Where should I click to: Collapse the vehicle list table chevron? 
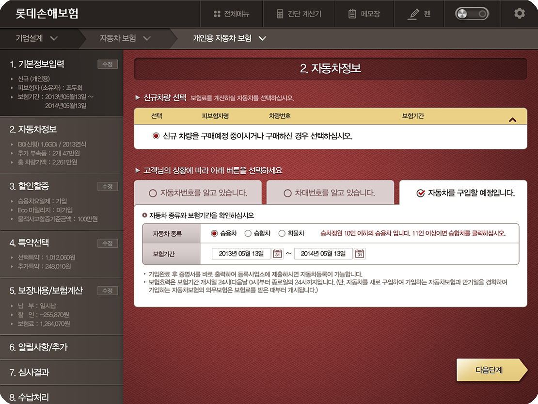pos(513,120)
